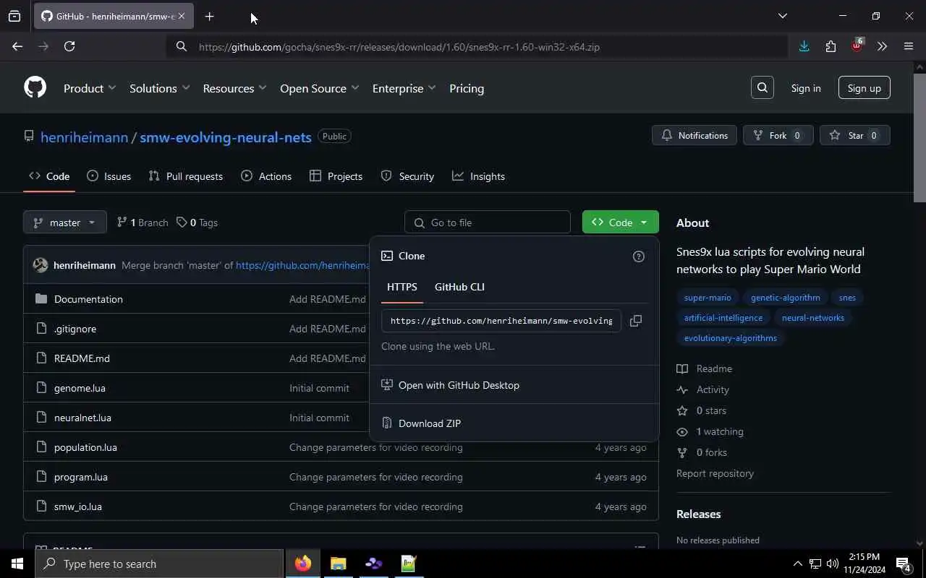Screen dimensions: 926x578
Task: Switch to the Pull requests tab
Action: pos(186,176)
